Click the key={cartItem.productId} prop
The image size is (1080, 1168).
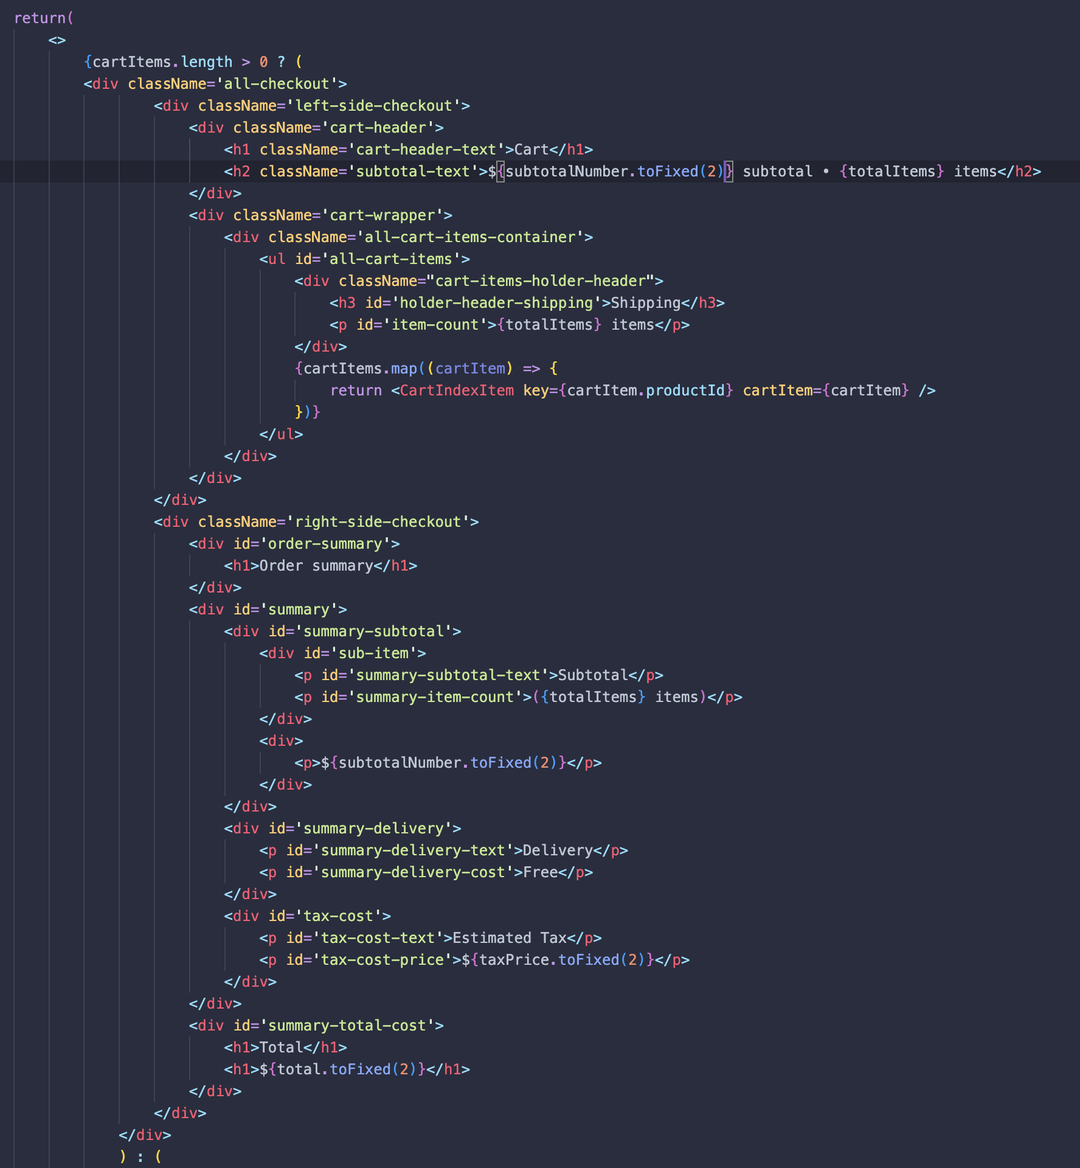628,390
